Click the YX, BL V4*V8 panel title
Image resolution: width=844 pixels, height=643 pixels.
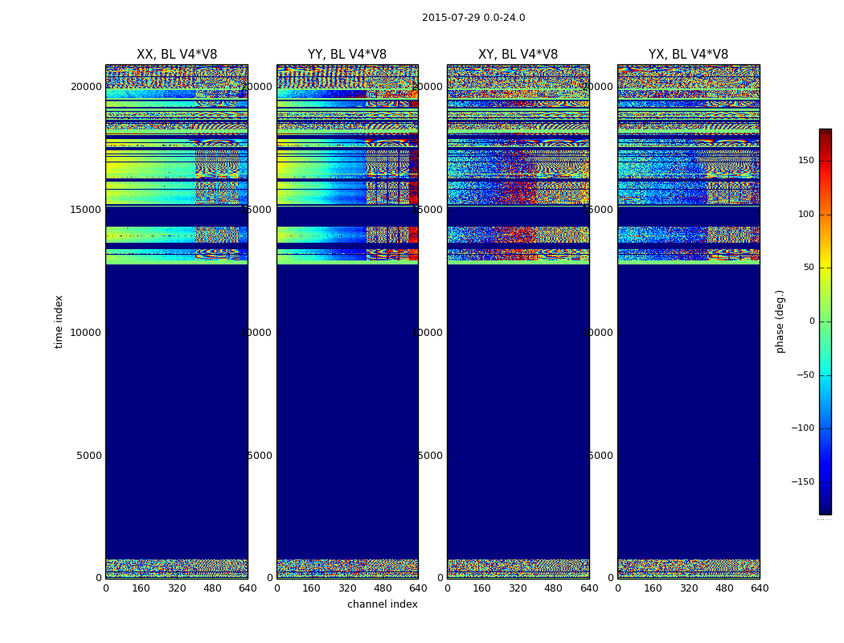[x=688, y=55]
